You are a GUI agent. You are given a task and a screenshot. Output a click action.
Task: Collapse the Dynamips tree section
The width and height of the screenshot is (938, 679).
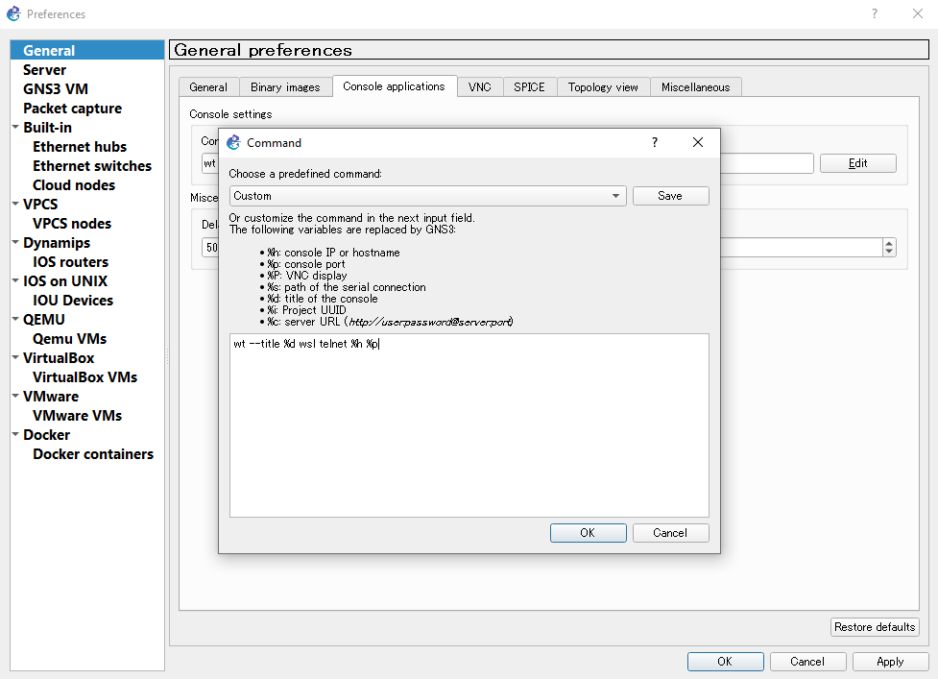click(x=15, y=242)
